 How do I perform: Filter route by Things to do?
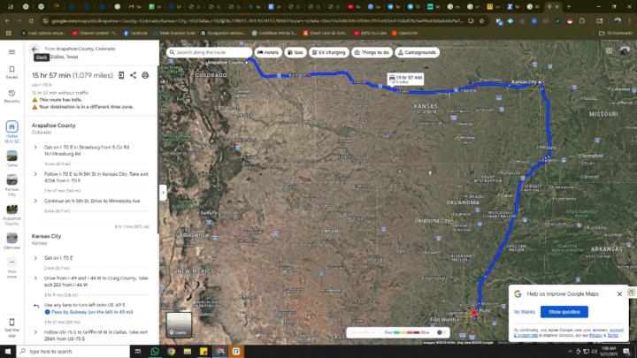pyautogui.click(x=372, y=52)
